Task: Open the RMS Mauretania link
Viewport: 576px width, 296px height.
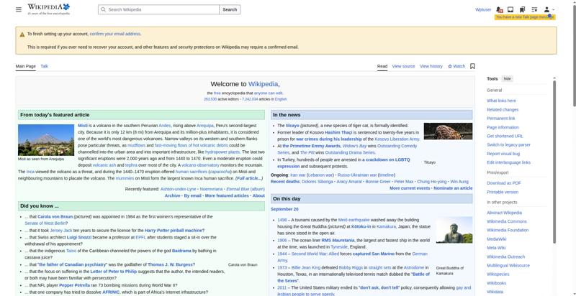Action: pos(338,240)
